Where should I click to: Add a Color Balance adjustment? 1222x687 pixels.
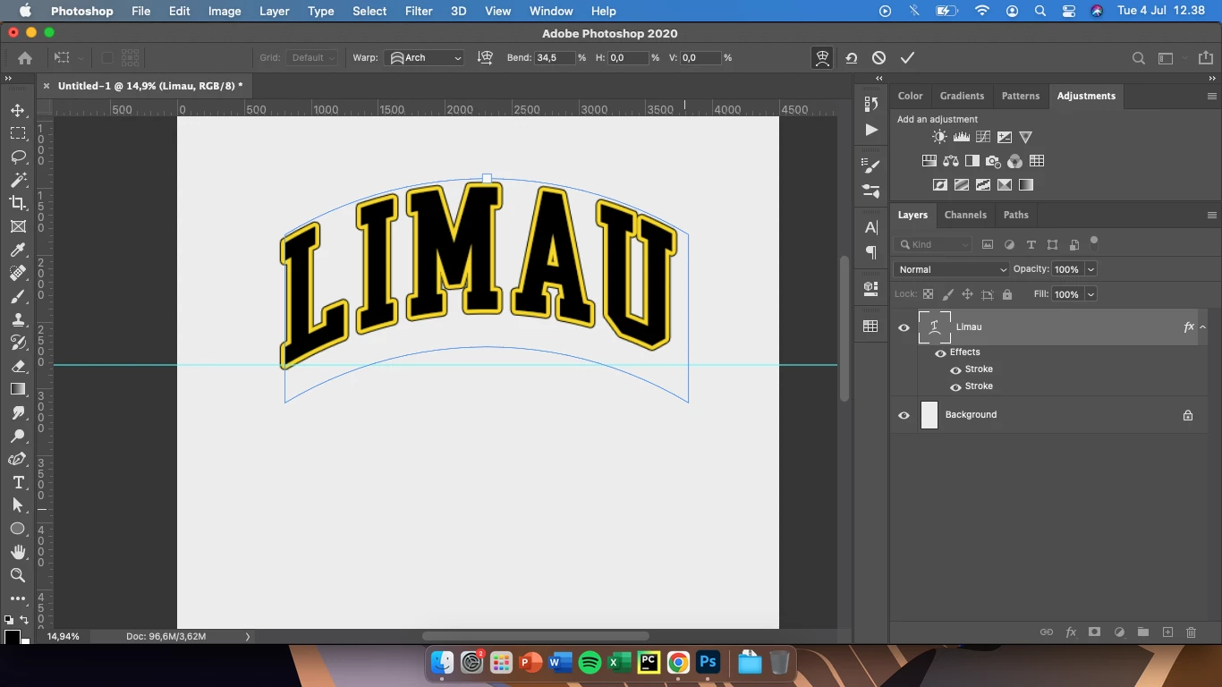[x=950, y=161]
